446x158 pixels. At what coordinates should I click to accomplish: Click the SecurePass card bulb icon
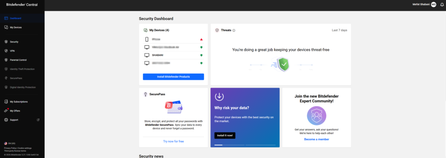click(x=145, y=94)
